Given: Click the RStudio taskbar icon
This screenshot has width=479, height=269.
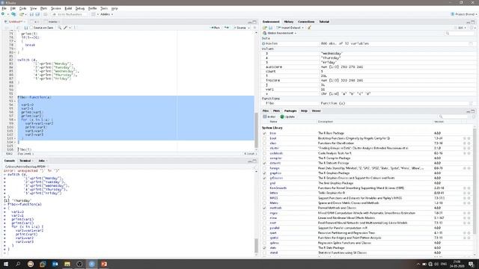Looking at the screenshot, I should click(91, 264).
